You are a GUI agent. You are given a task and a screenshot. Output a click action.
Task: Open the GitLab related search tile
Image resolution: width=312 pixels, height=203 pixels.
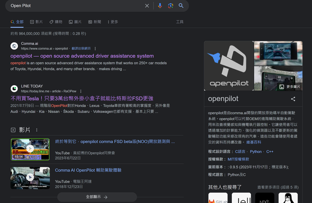218,198
